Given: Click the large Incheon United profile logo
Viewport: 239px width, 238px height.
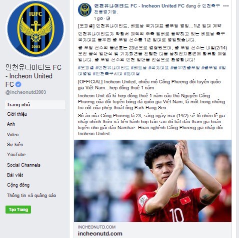Looking at the screenshot, I should click(x=35, y=29).
